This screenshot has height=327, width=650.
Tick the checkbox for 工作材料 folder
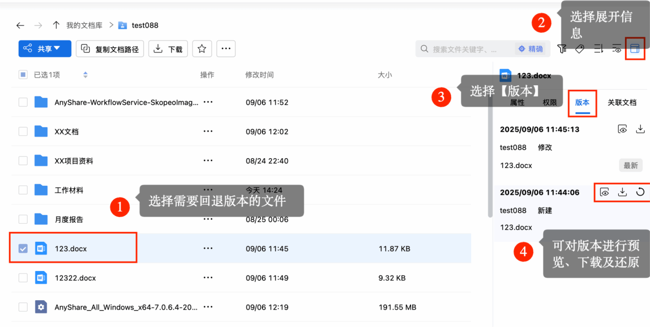pos(23,190)
